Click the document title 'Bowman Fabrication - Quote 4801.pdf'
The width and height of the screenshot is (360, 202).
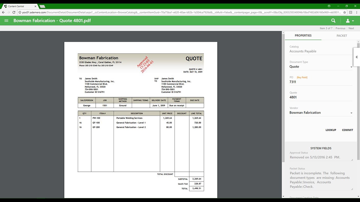(x=52, y=21)
